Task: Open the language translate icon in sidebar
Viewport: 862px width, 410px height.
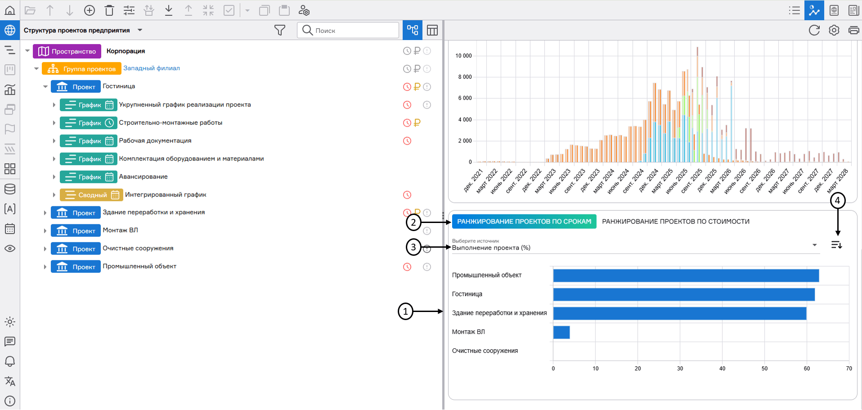Action: (10, 381)
